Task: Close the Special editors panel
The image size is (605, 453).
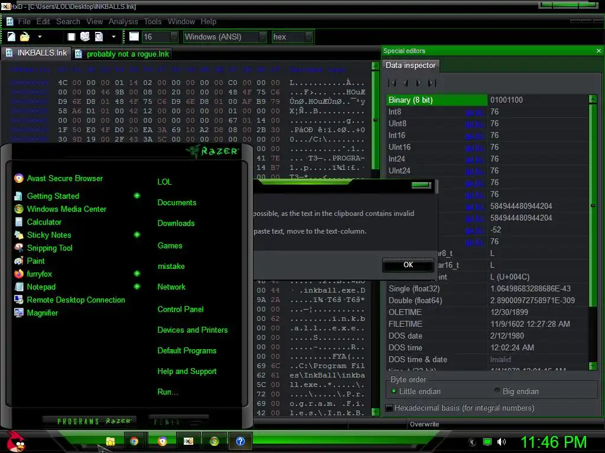Action: [599, 51]
